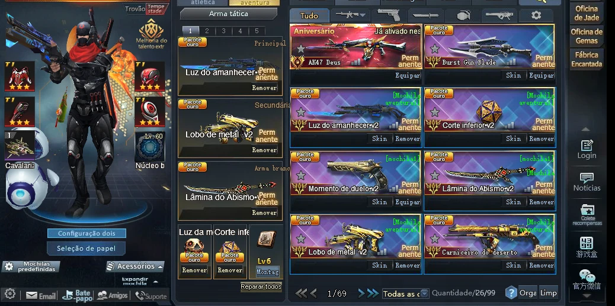The width and height of the screenshot is (615, 306).
Task: Click the question mark help icon
Action: point(511,292)
